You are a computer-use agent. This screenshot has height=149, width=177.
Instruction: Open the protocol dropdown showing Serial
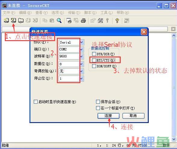tap(82, 42)
